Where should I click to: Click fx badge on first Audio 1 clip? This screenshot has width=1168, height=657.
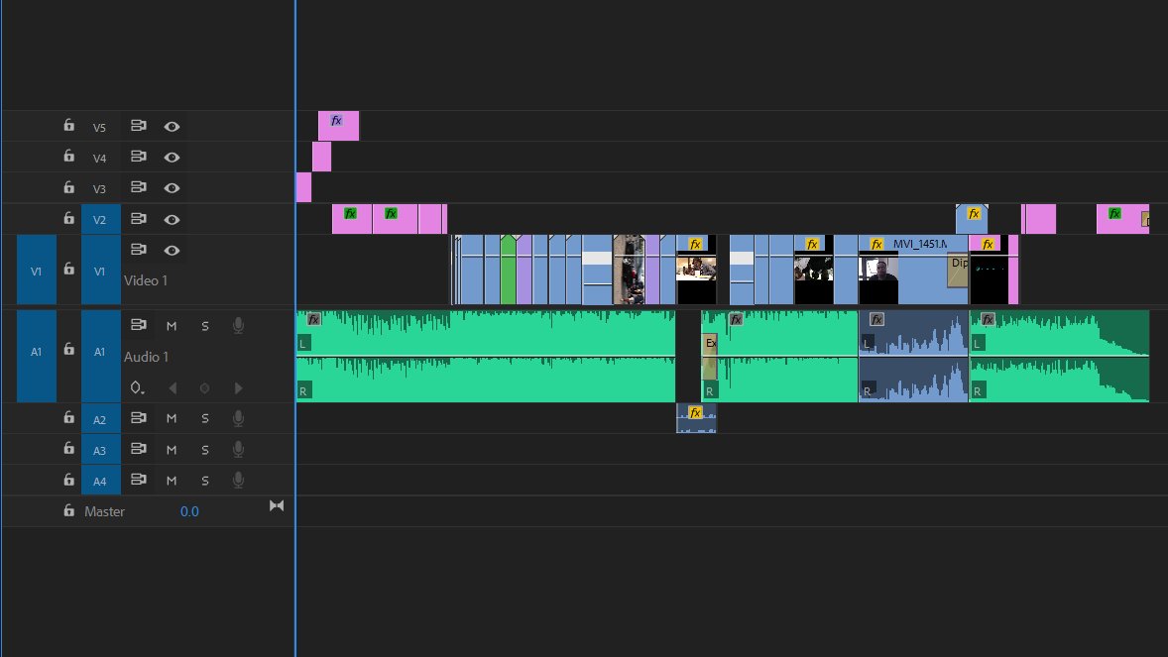click(x=313, y=319)
